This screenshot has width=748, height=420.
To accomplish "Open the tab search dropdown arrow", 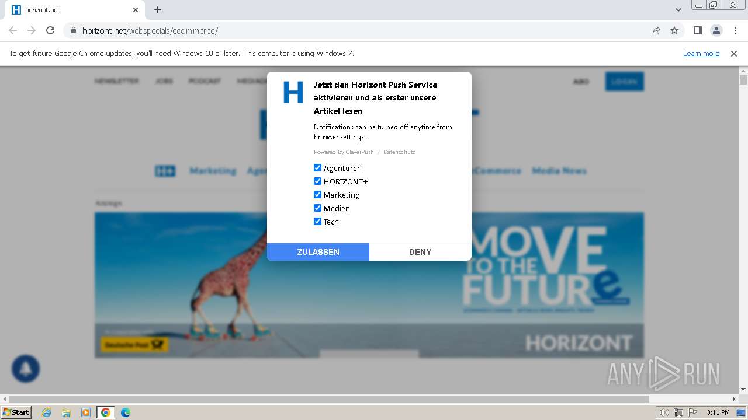I will [x=678, y=10].
